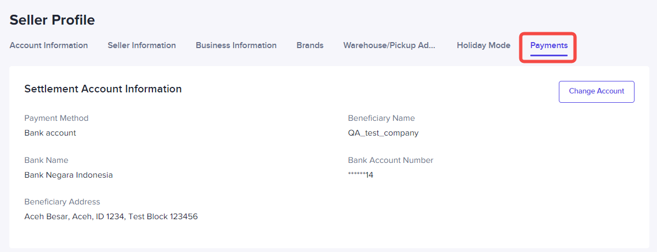Click the Bank Name label
657x252 pixels.
tap(46, 160)
